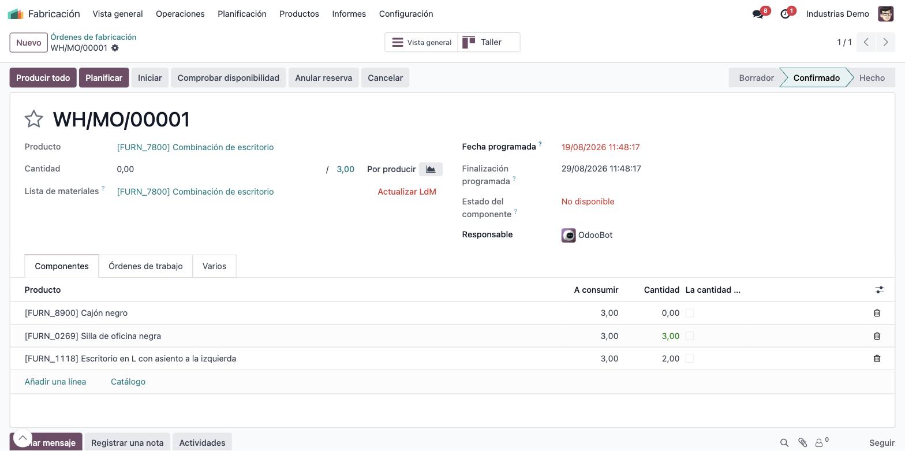Click the Actividades button
905x451 pixels.
coord(202,443)
